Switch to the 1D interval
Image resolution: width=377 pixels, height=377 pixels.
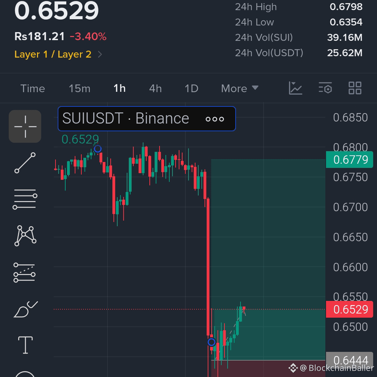point(191,88)
